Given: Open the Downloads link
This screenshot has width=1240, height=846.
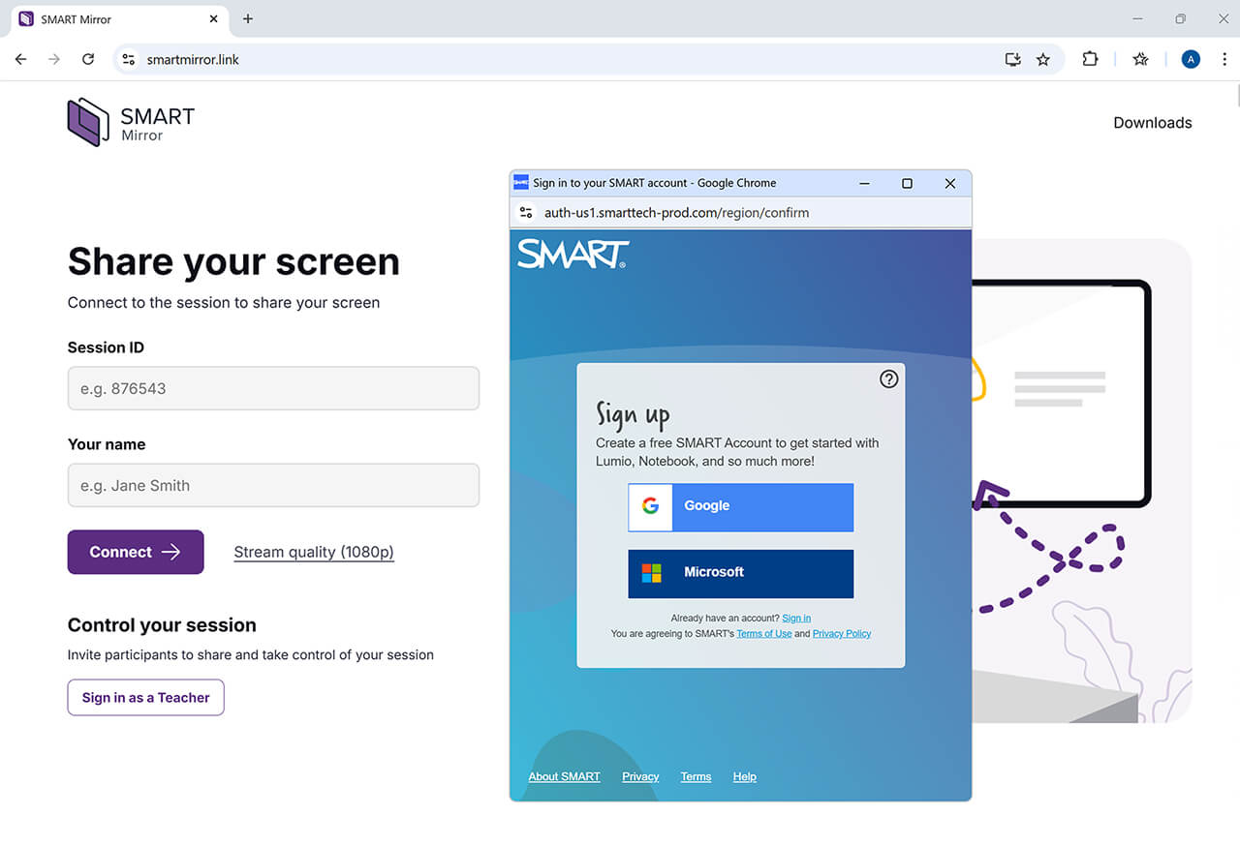Looking at the screenshot, I should (x=1152, y=123).
